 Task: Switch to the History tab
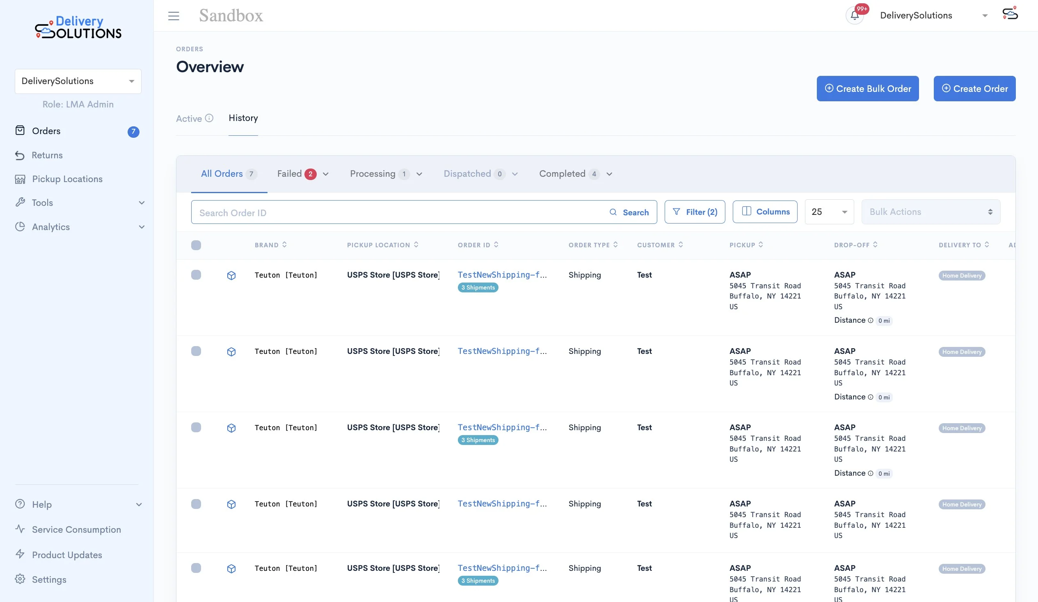[243, 118]
